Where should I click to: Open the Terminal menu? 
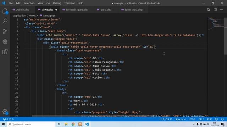[x=70, y=3]
